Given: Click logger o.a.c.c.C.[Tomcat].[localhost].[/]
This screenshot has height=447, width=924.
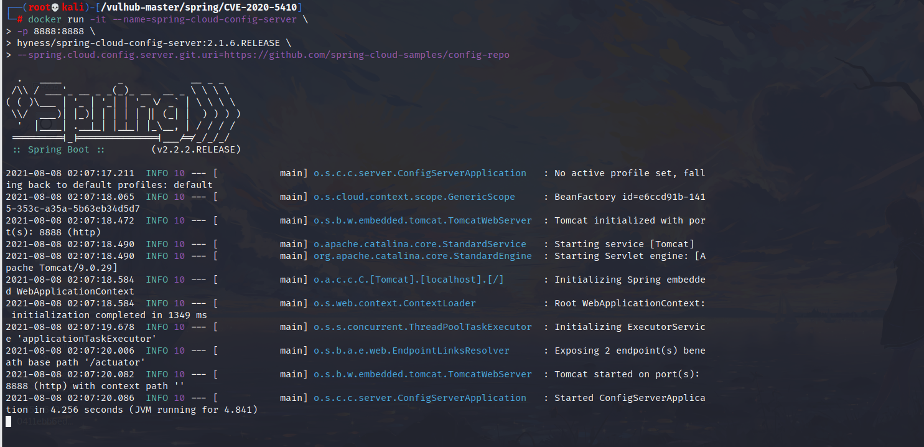Looking at the screenshot, I should [409, 280].
